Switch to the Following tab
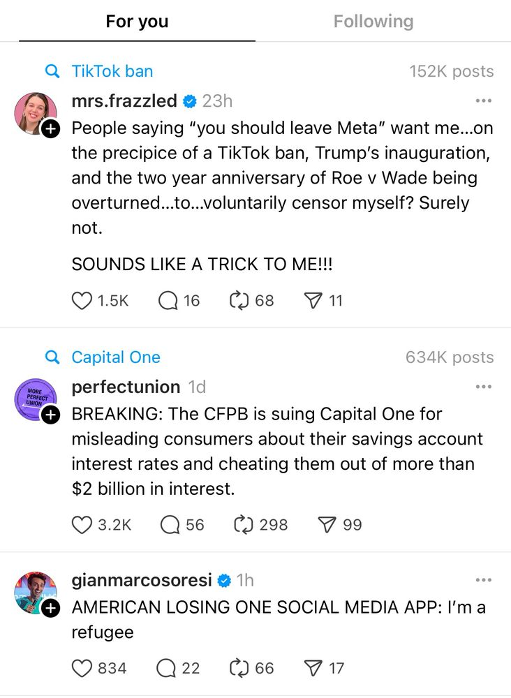 tap(373, 21)
